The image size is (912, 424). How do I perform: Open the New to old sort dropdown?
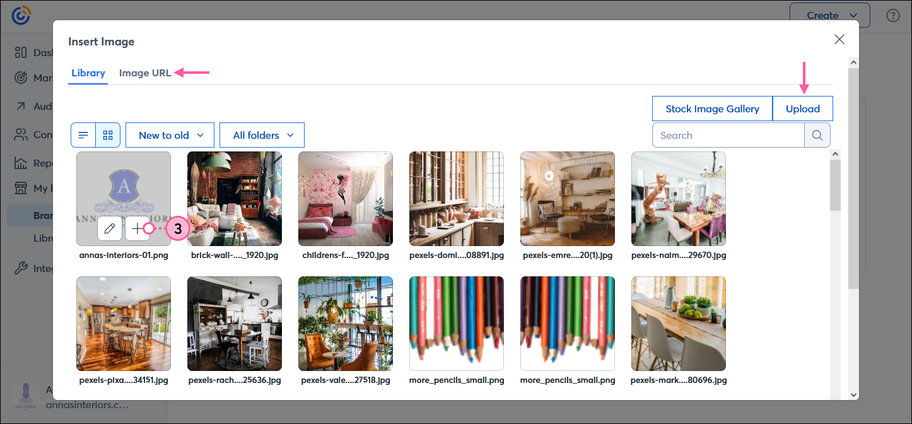pyautogui.click(x=170, y=135)
